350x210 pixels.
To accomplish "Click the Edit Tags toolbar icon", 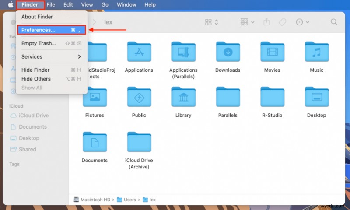I will [x=282, y=22].
